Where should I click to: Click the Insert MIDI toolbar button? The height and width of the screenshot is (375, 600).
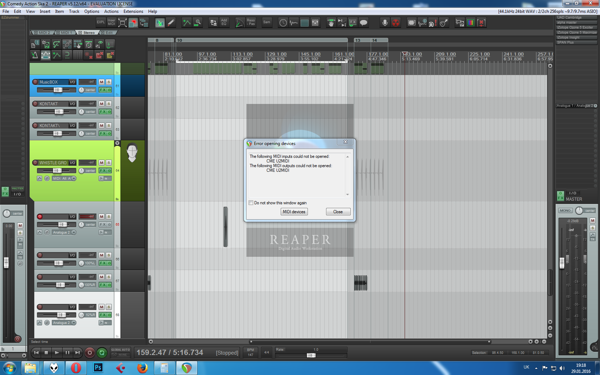111,22
